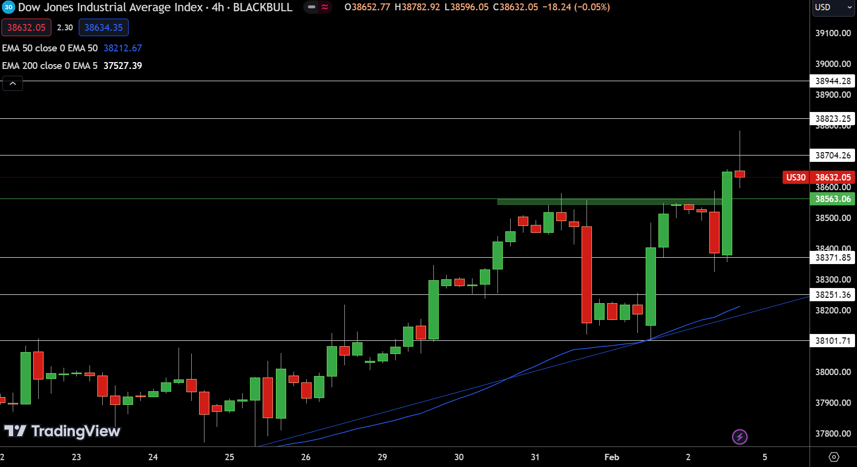
Task: Toggle the market status pill icon
Action: 312,7
